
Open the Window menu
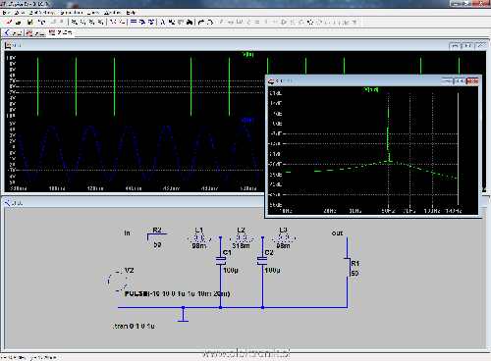coord(112,13)
